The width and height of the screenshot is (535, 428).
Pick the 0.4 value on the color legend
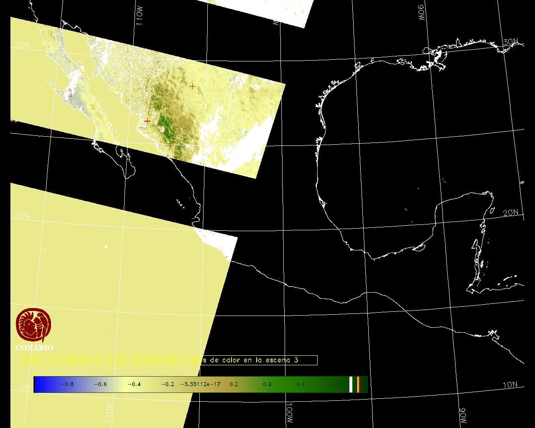(267, 384)
